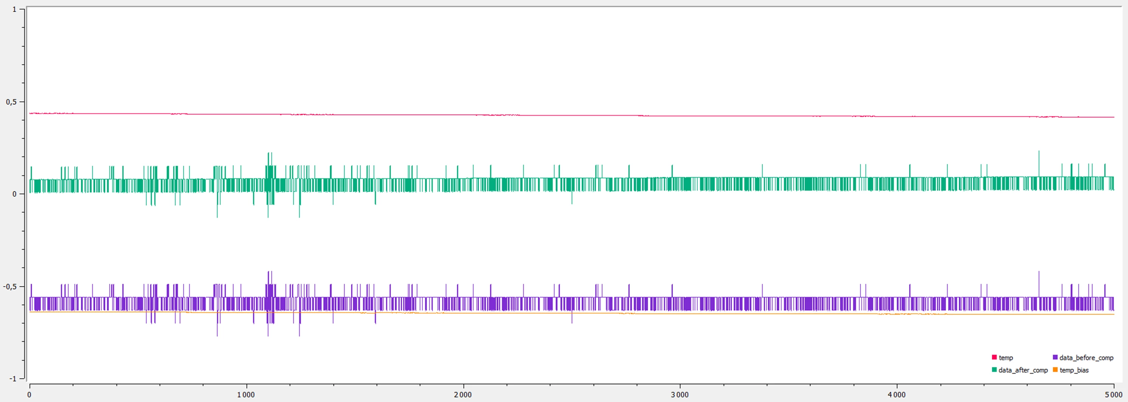
Task: Click the y-axis label '-1'
Action: tap(12, 379)
